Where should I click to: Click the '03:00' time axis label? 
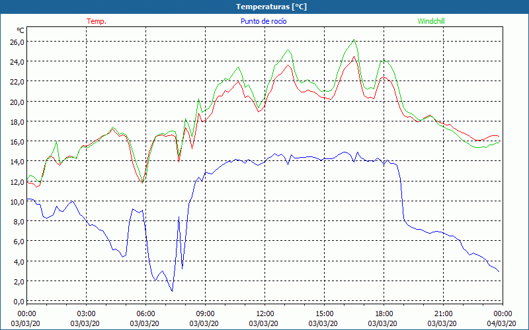[87, 314]
